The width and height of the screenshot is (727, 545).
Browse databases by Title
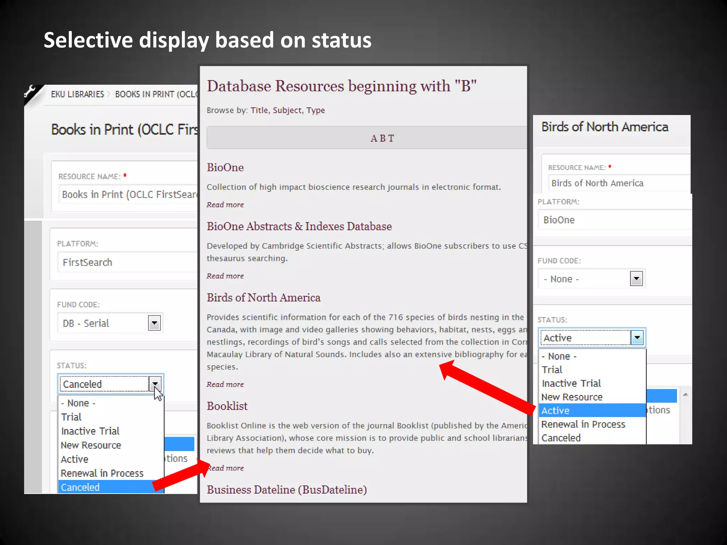260,110
